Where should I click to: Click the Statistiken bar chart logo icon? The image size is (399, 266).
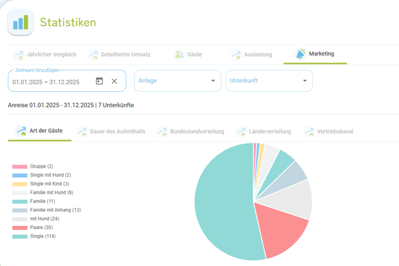21,22
